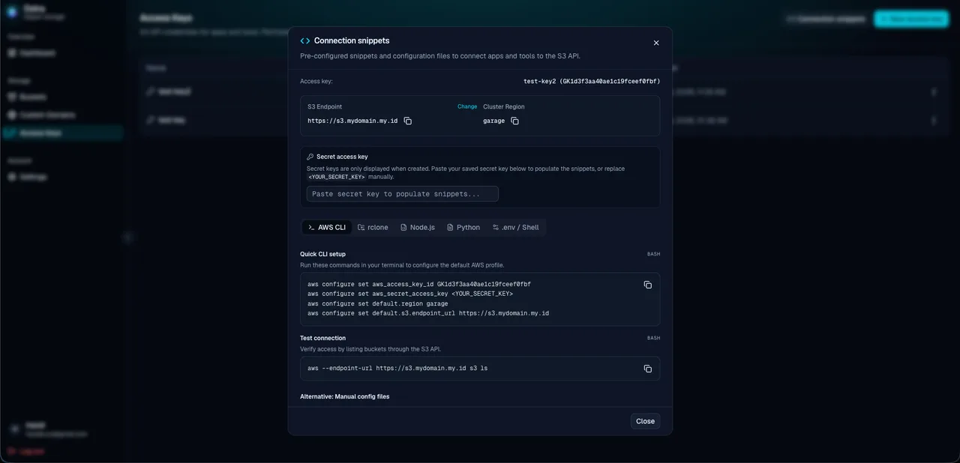Click the region value garage under Cluster Region
The height and width of the screenshot is (463, 960).
point(494,121)
